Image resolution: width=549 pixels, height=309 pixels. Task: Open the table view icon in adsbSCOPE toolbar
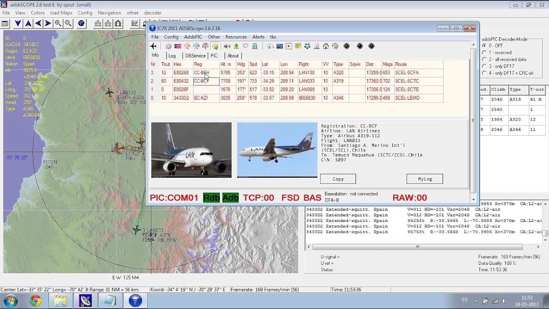coord(5,24)
